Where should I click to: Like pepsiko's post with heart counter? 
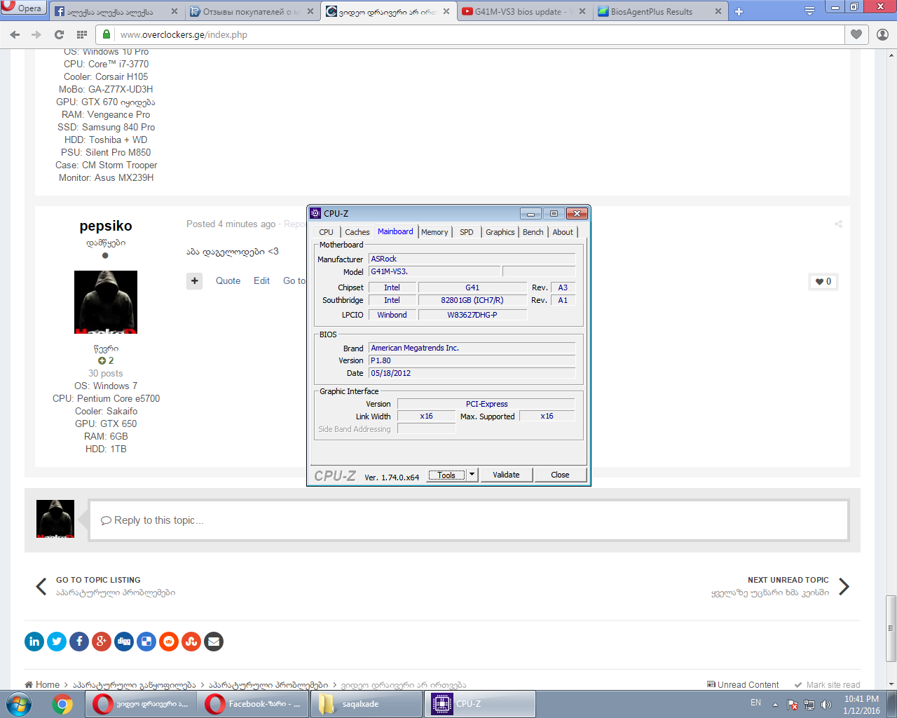click(823, 282)
